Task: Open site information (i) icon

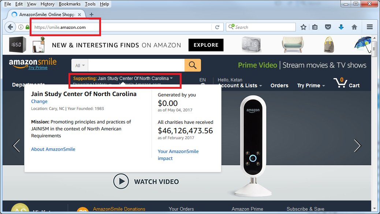Action: coord(21,27)
